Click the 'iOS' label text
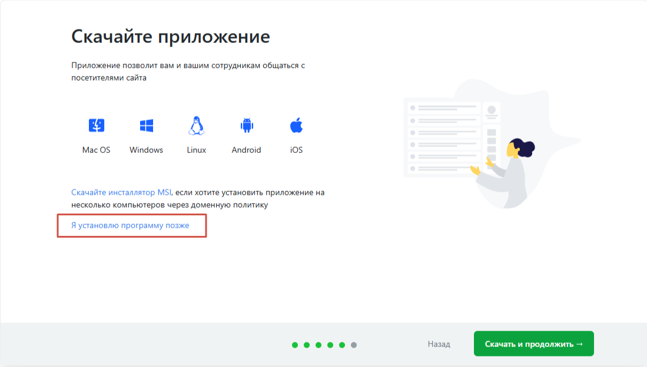647x367 pixels. click(296, 150)
